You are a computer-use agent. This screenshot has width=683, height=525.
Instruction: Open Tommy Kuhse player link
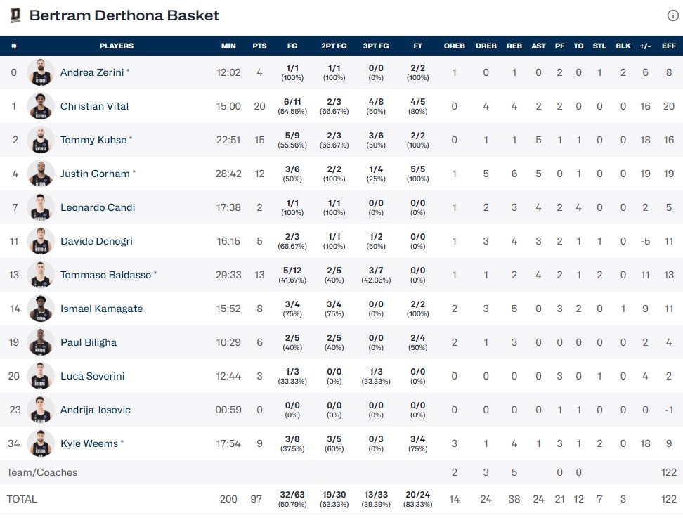tap(93, 140)
